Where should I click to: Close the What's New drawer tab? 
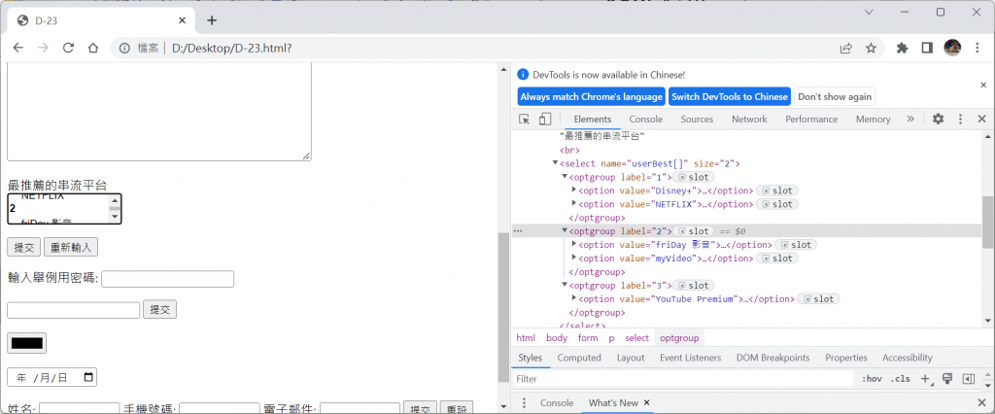click(x=646, y=402)
